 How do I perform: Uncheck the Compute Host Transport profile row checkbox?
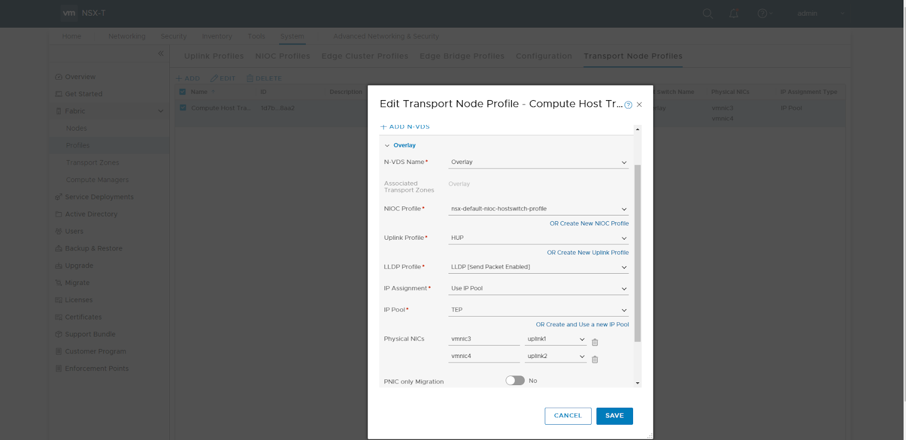pyautogui.click(x=182, y=107)
